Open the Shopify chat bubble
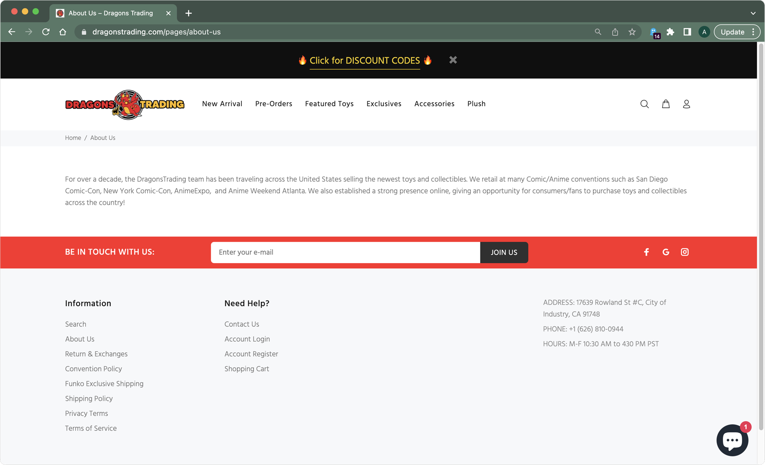Screen dimensions: 765x465 tap(733, 440)
